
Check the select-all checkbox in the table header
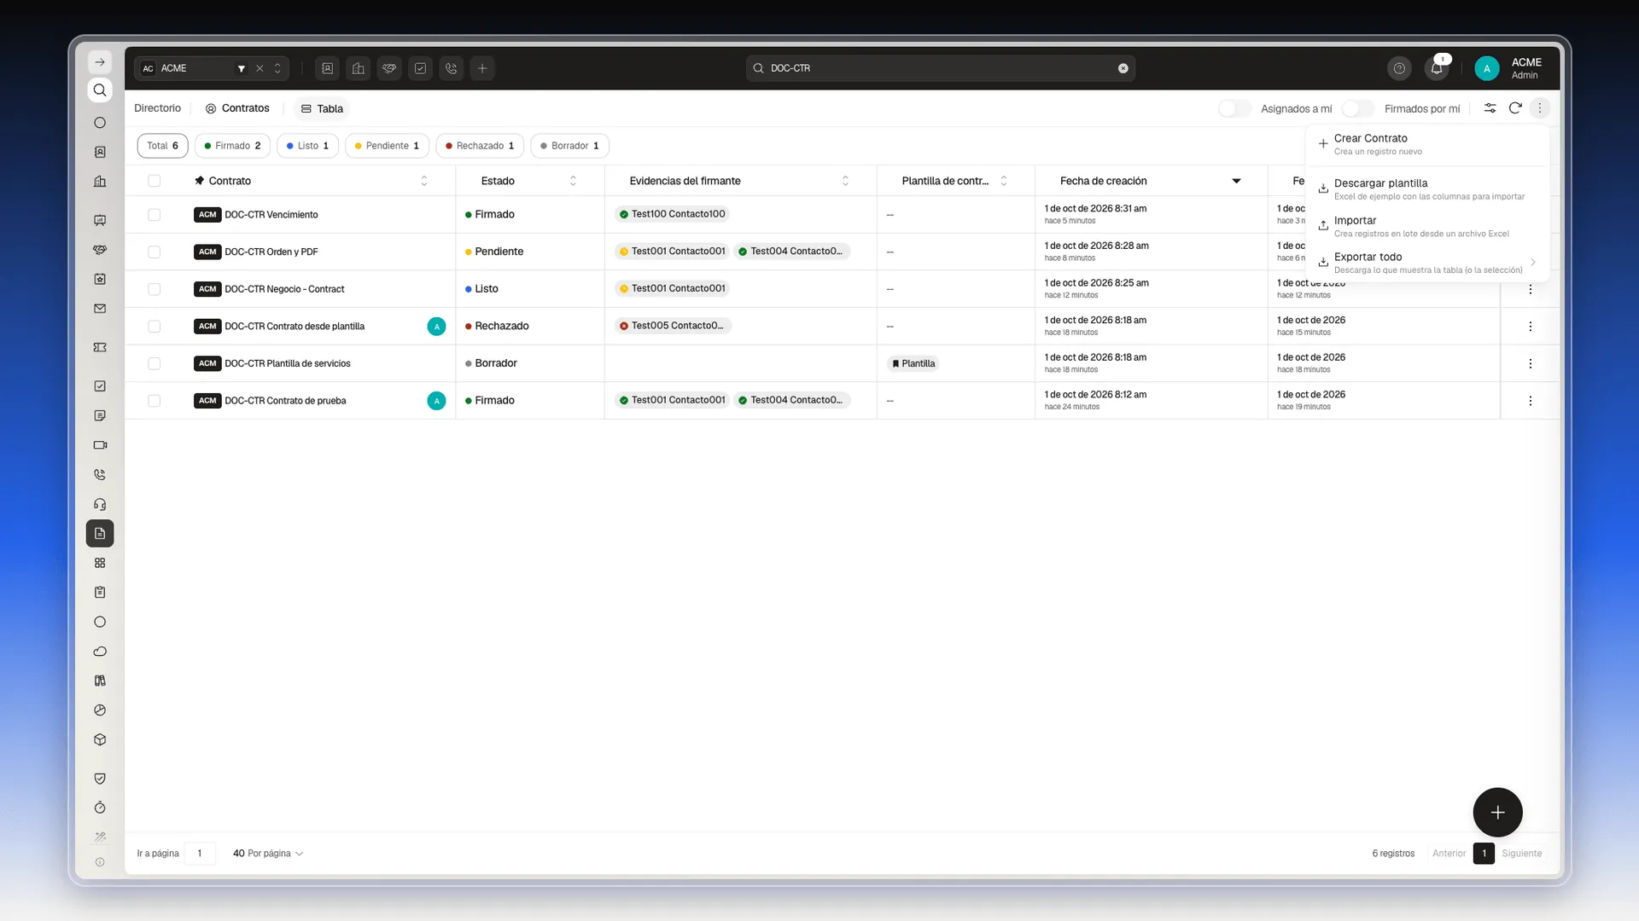154,181
